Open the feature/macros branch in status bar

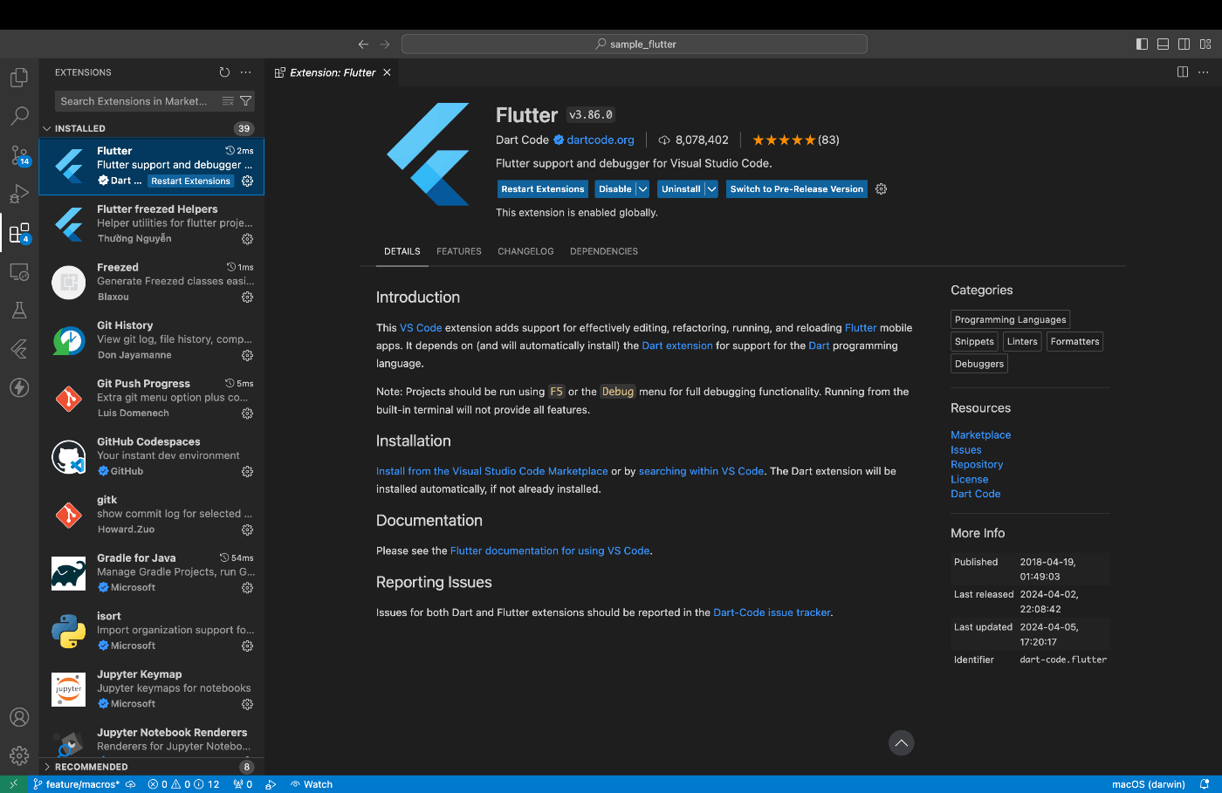(77, 784)
